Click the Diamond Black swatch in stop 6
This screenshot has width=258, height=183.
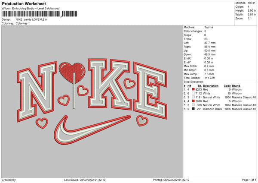tap(193, 109)
